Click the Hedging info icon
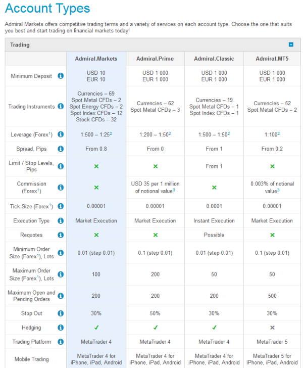This screenshot has width=303, height=368. coord(61,328)
